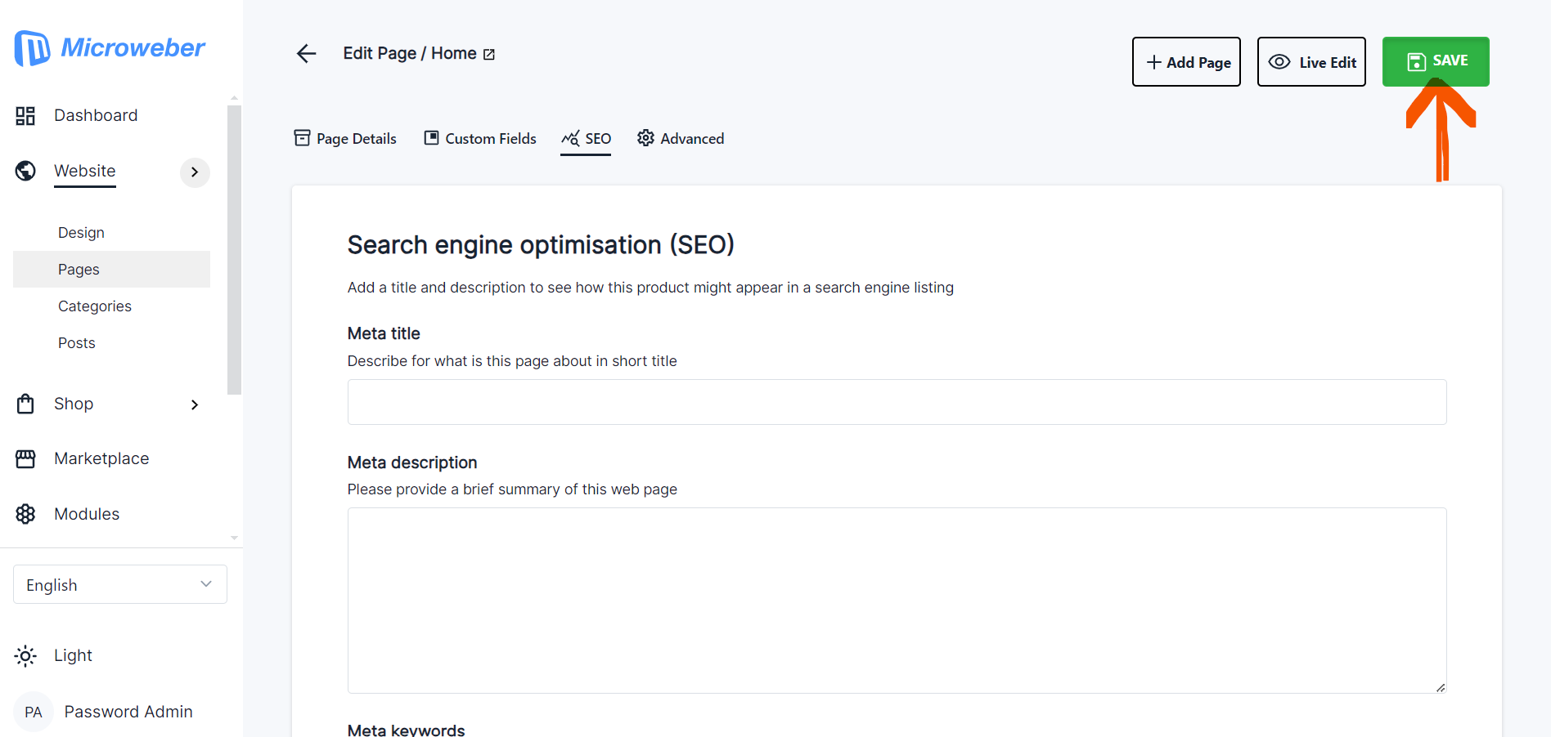Click the Modules icon in sidebar
The width and height of the screenshot is (1551, 737).
pos(25,514)
